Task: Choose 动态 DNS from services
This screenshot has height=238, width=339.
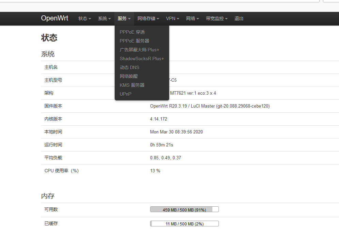Action: tap(142, 67)
